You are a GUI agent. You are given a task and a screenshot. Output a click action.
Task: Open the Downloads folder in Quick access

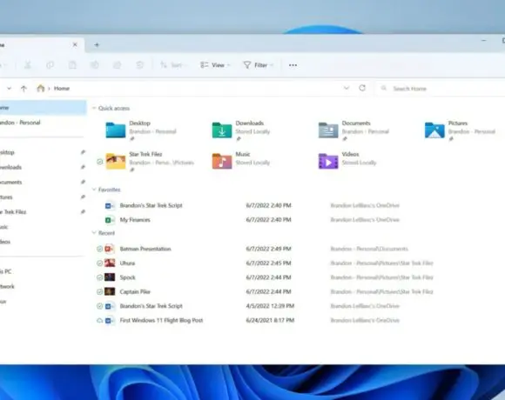[x=241, y=130]
